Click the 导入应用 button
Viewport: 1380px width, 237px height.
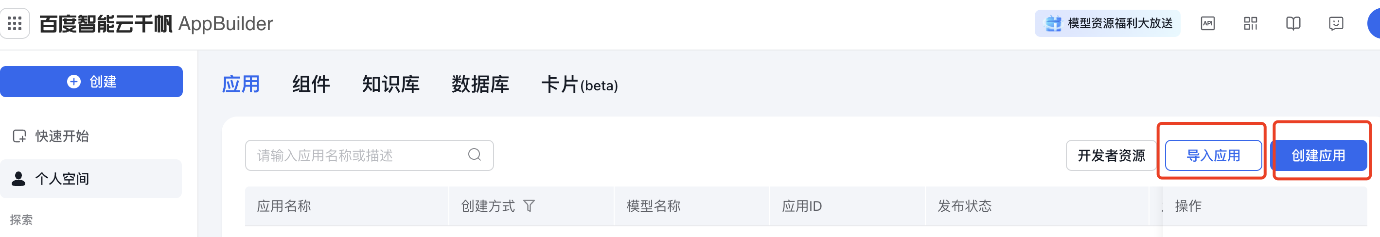[1213, 156]
